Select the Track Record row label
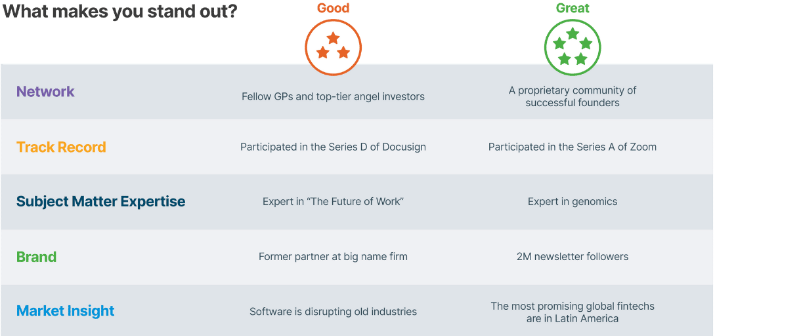 [61, 147]
